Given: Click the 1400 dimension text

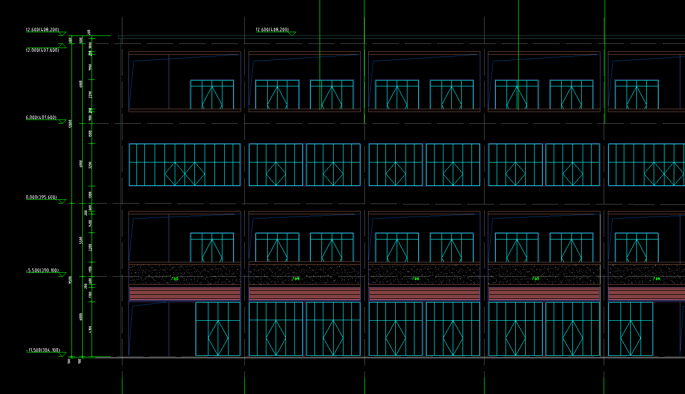Looking at the screenshot, I should (90, 223).
